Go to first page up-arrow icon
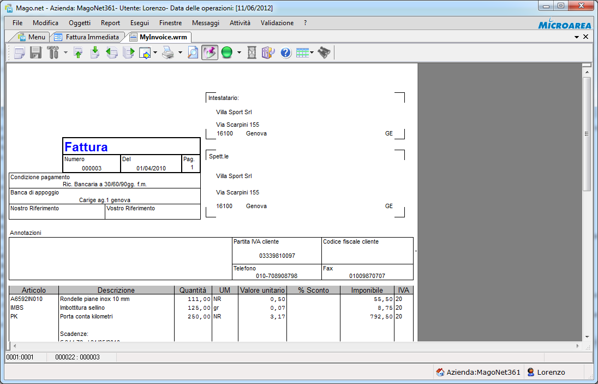598x384 pixels. [78, 53]
